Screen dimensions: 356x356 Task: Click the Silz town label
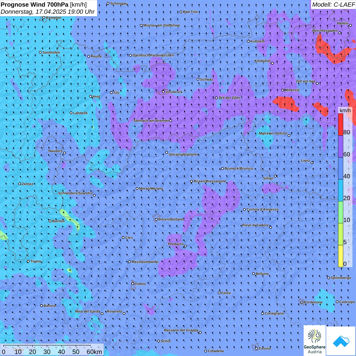(116, 93)
